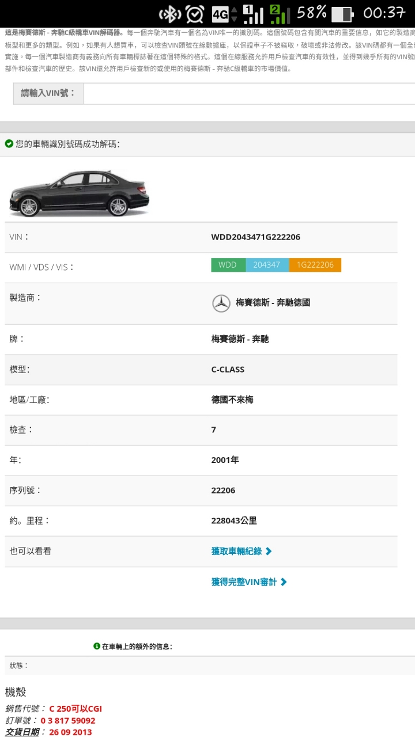This screenshot has height=737, width=415.
Task: Click the green info icon near 額外的信息
Action: pos(97,646)
